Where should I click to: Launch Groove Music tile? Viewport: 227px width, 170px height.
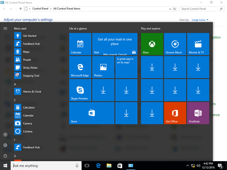click(x=175, y=44)
